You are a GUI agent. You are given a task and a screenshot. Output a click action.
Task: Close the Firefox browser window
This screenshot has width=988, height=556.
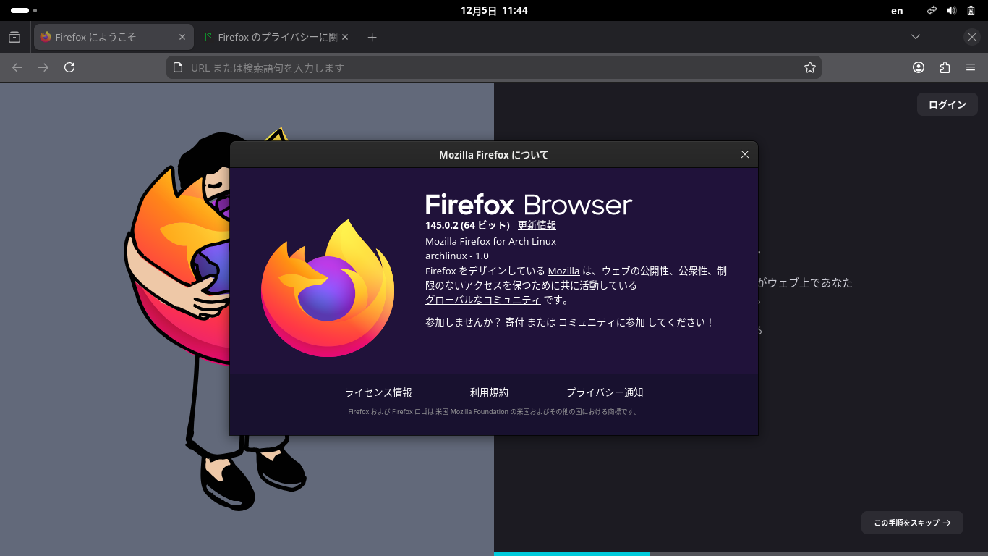point(972,37)
